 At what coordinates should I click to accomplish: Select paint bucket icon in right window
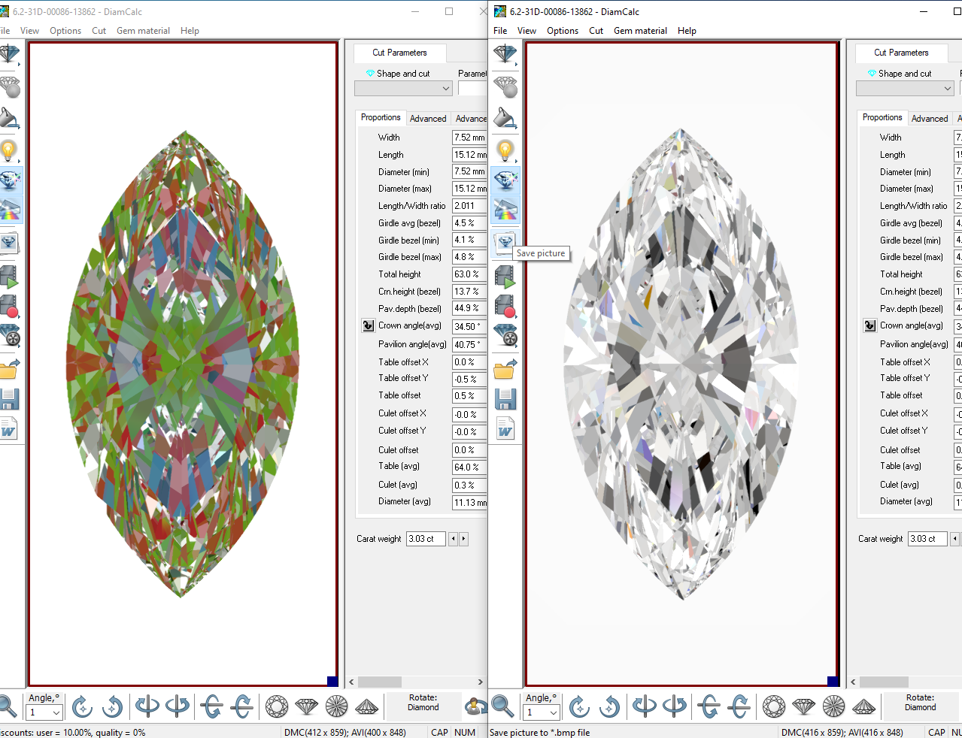click(505, 119)
